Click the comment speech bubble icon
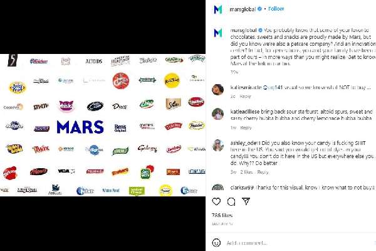Screen dimensions: 376x251 click(231, 201)
